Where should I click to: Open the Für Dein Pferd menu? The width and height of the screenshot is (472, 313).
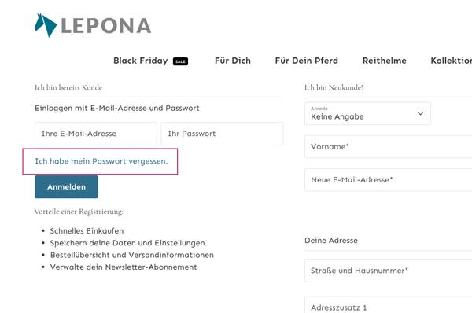point(307,61)
